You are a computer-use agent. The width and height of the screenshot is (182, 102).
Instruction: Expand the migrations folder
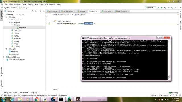pos(9,20)
